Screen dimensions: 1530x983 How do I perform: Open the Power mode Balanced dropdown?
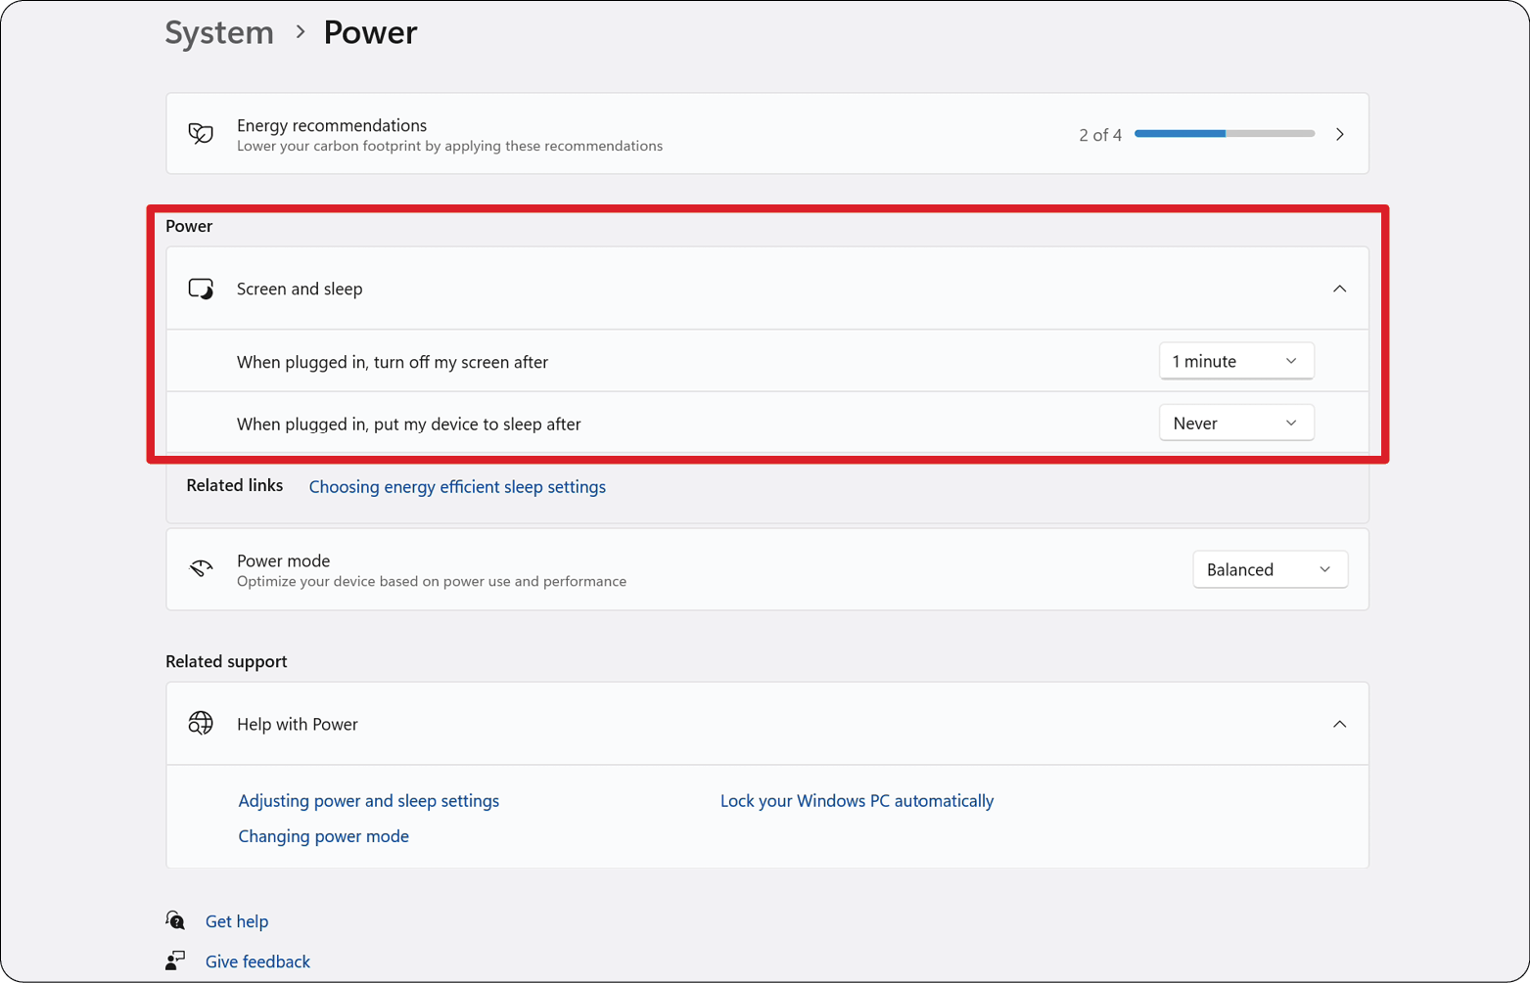point(1270,569)
